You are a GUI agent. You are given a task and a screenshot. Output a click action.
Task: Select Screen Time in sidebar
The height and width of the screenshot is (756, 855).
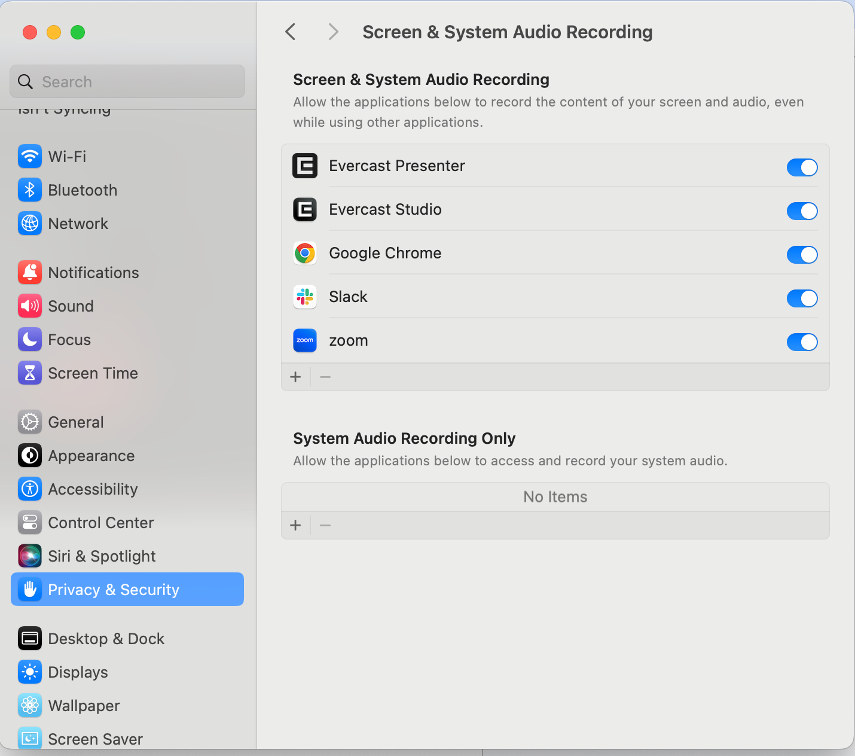[x=127, y=373]
